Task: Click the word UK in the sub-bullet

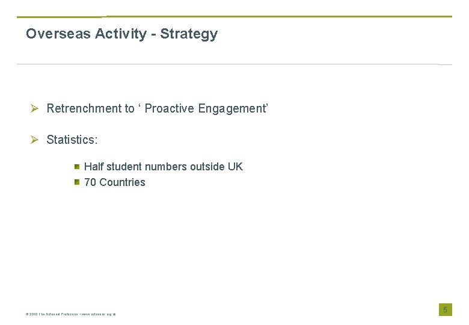Action: pyautogui.click(x=235, y=166)
